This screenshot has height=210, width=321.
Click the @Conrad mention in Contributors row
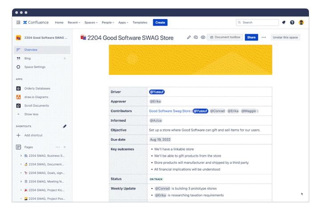tap(218, 111)
